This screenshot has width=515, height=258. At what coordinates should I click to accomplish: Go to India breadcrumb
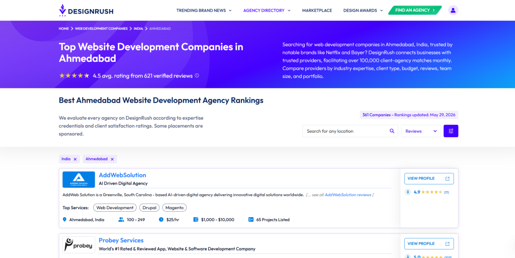coord(138,29)
